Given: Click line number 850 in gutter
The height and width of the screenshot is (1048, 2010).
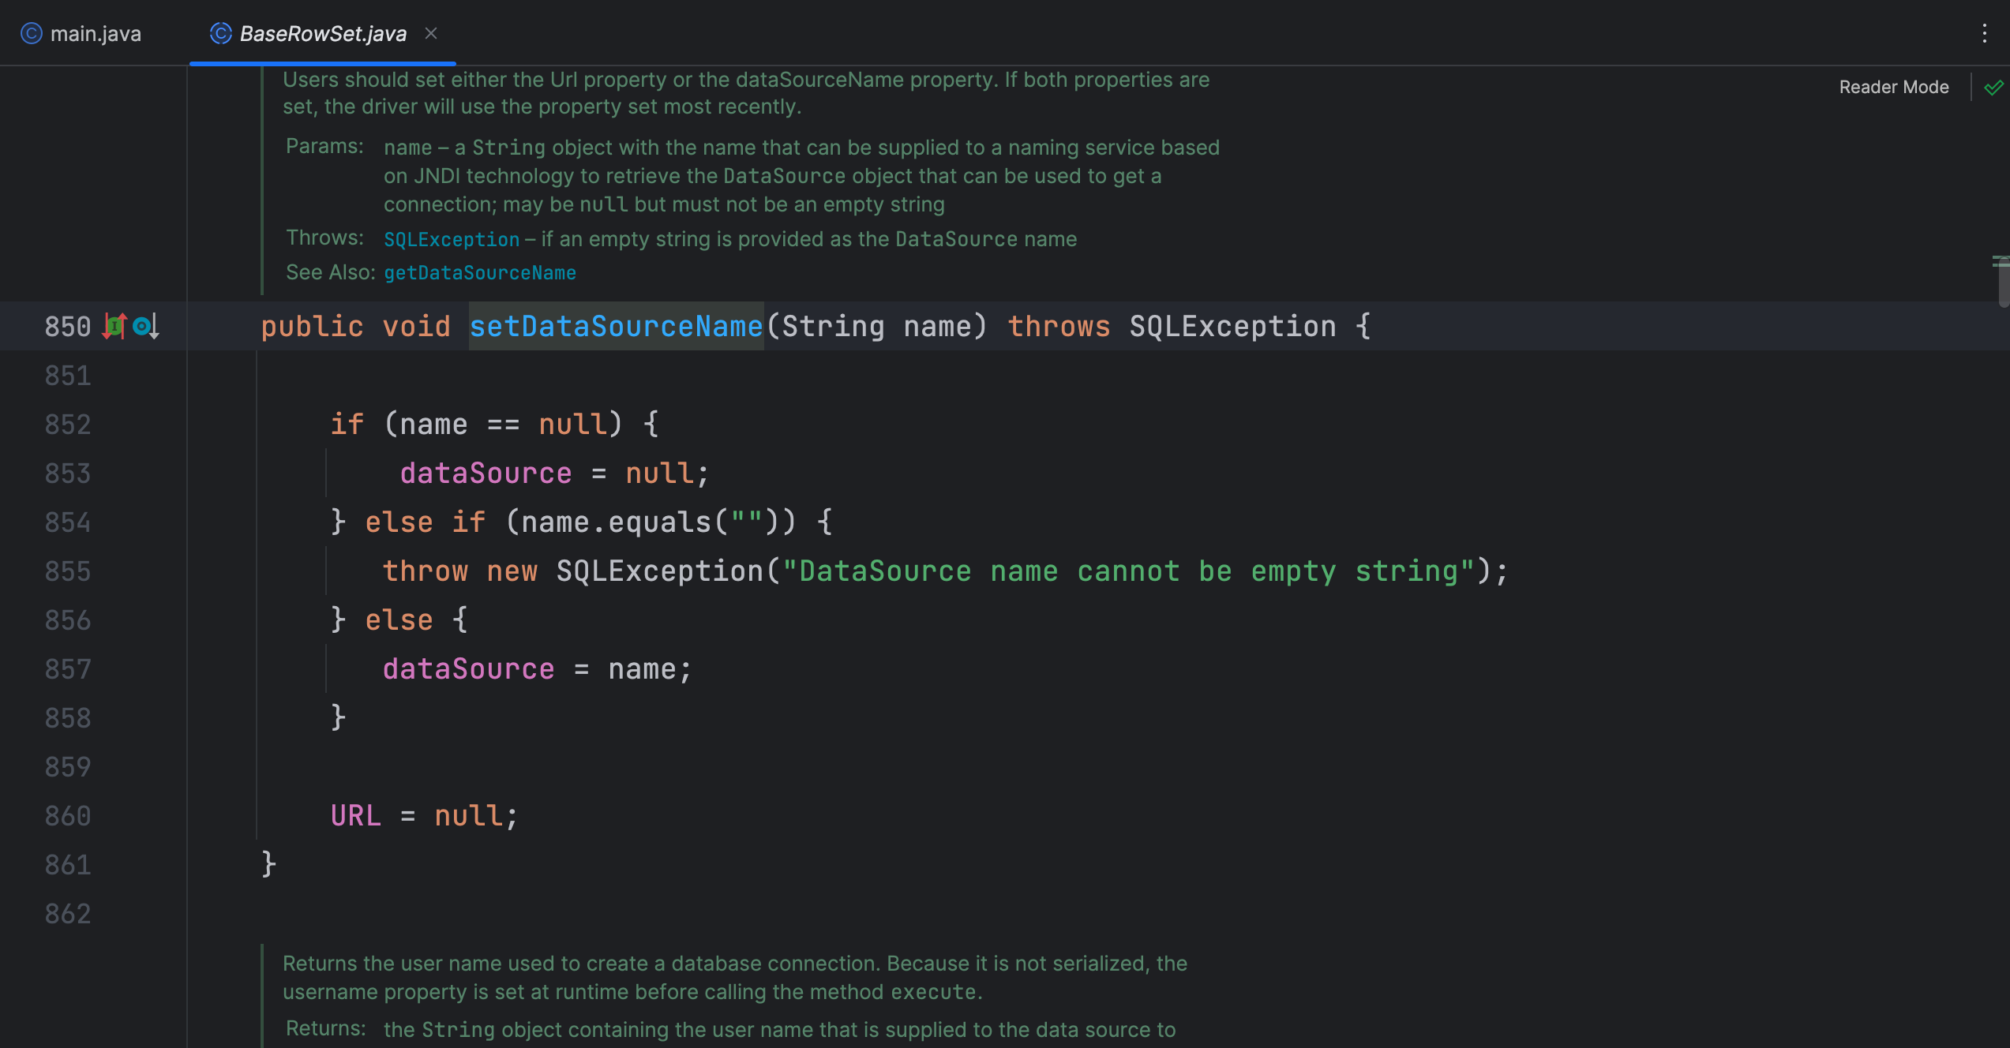Looking at the screenshot, I should (68, 326).
